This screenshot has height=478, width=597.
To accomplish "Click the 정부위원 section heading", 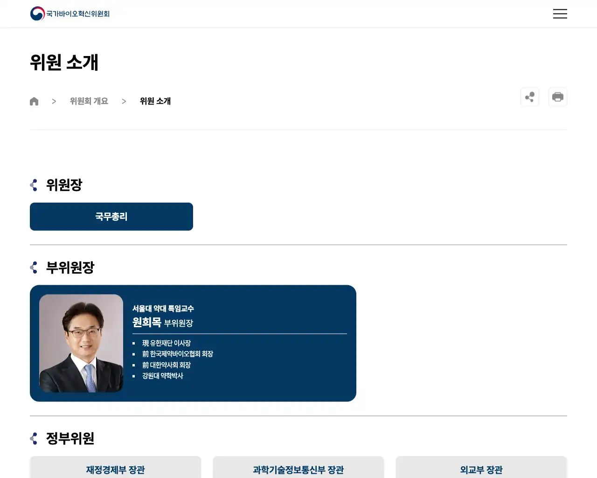I will (70, 439).
